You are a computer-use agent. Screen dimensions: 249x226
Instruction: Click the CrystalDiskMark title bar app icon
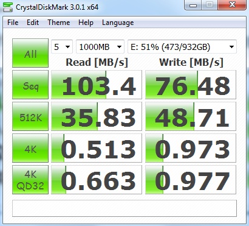(7, 7)
